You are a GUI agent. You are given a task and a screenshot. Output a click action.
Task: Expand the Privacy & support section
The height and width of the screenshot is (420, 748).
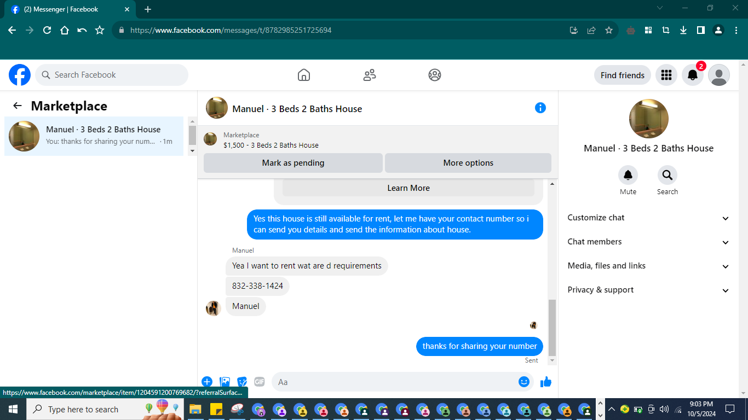point(649,290)
